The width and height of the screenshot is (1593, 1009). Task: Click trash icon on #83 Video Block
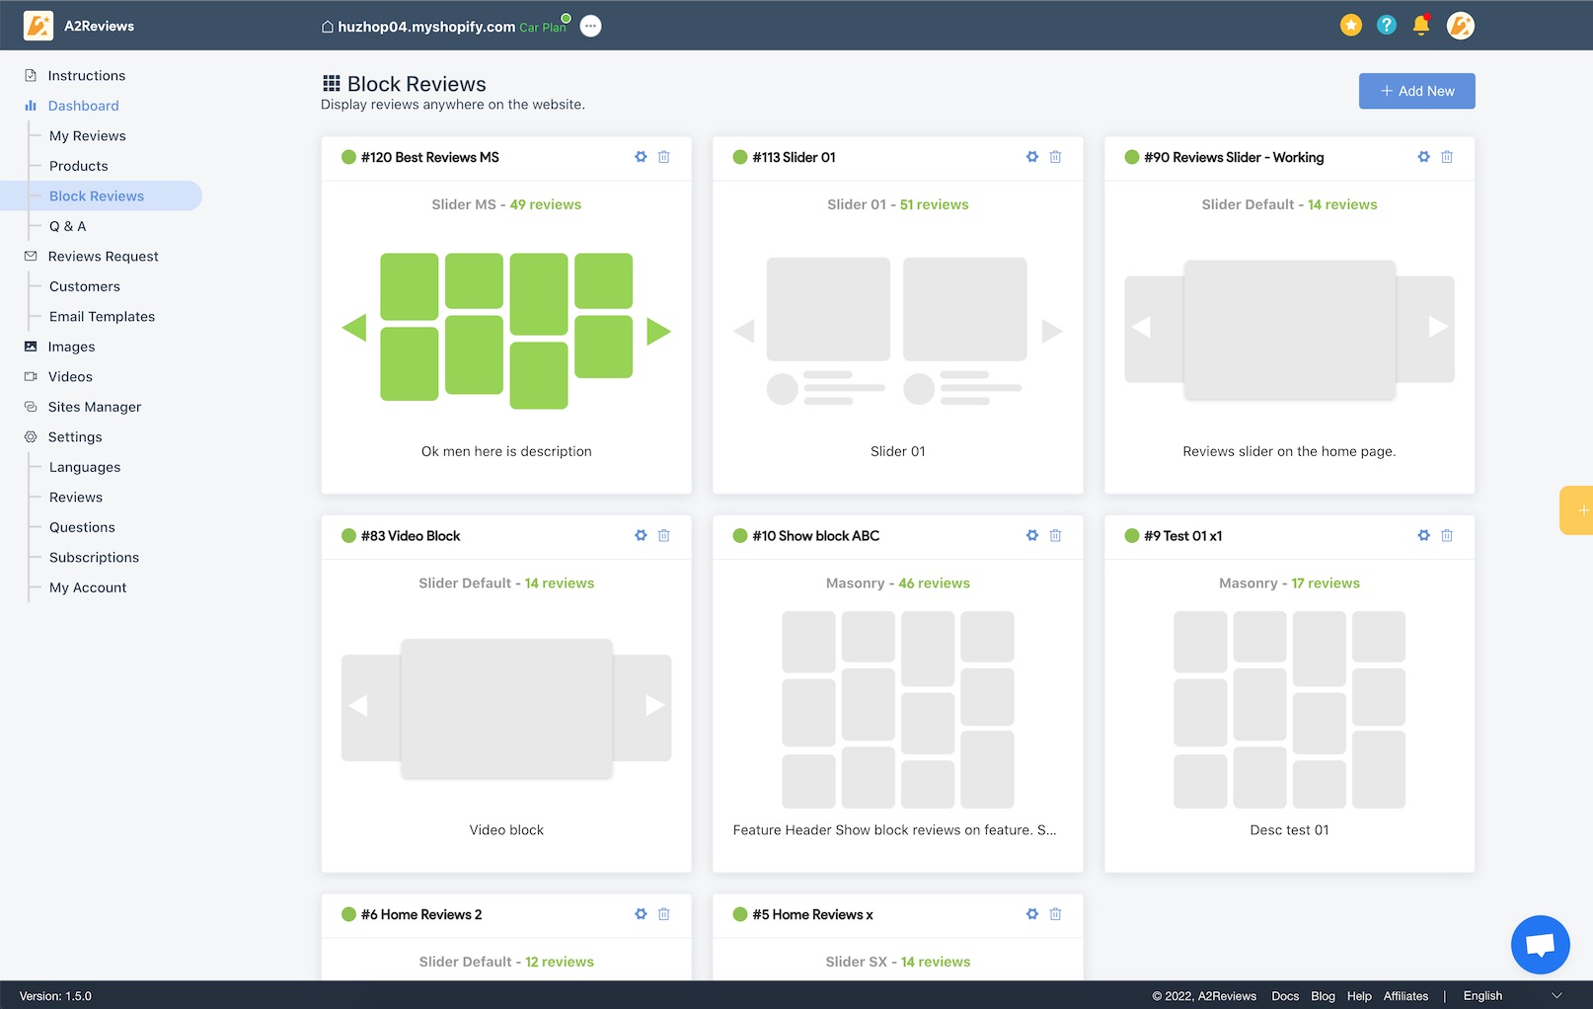coord(664,536)
